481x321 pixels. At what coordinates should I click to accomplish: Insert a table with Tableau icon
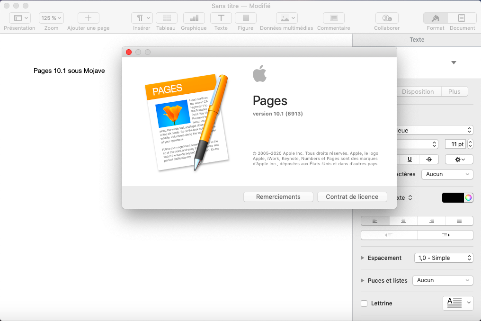point(167,18)
